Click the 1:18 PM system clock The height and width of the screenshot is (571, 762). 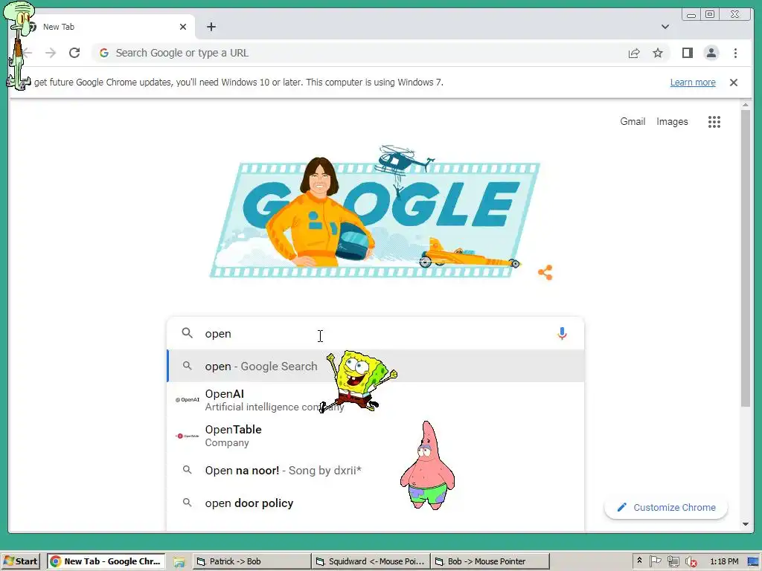(724, 561)
